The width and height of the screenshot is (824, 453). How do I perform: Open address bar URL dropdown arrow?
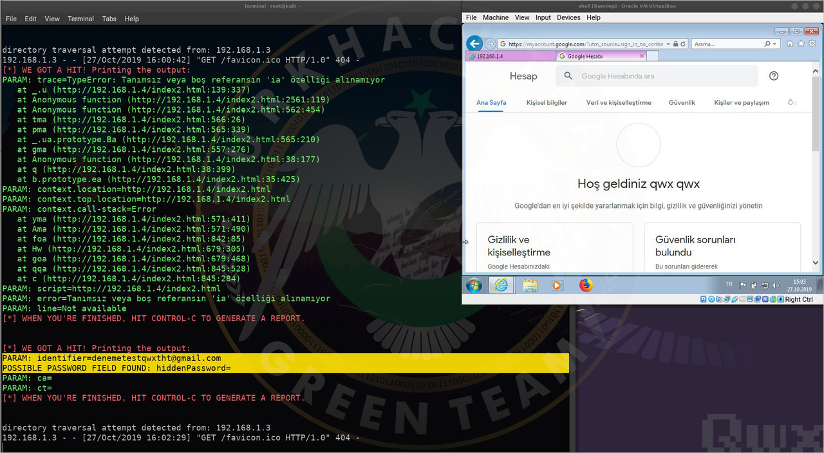[668, 44]
